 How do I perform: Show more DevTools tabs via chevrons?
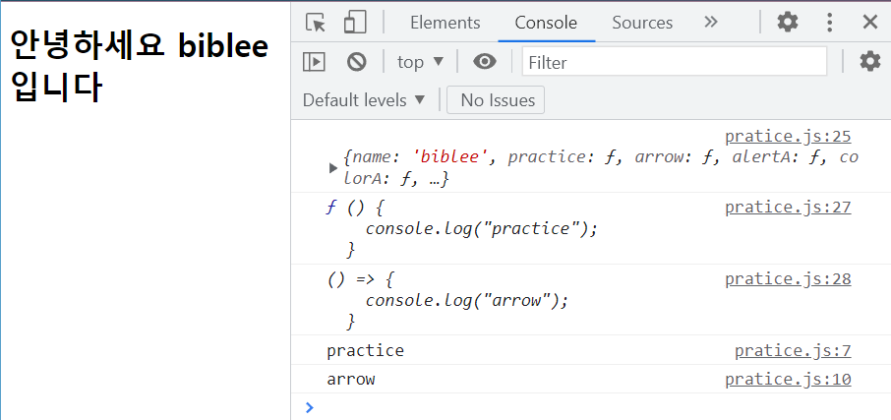(x=710, y=23)
